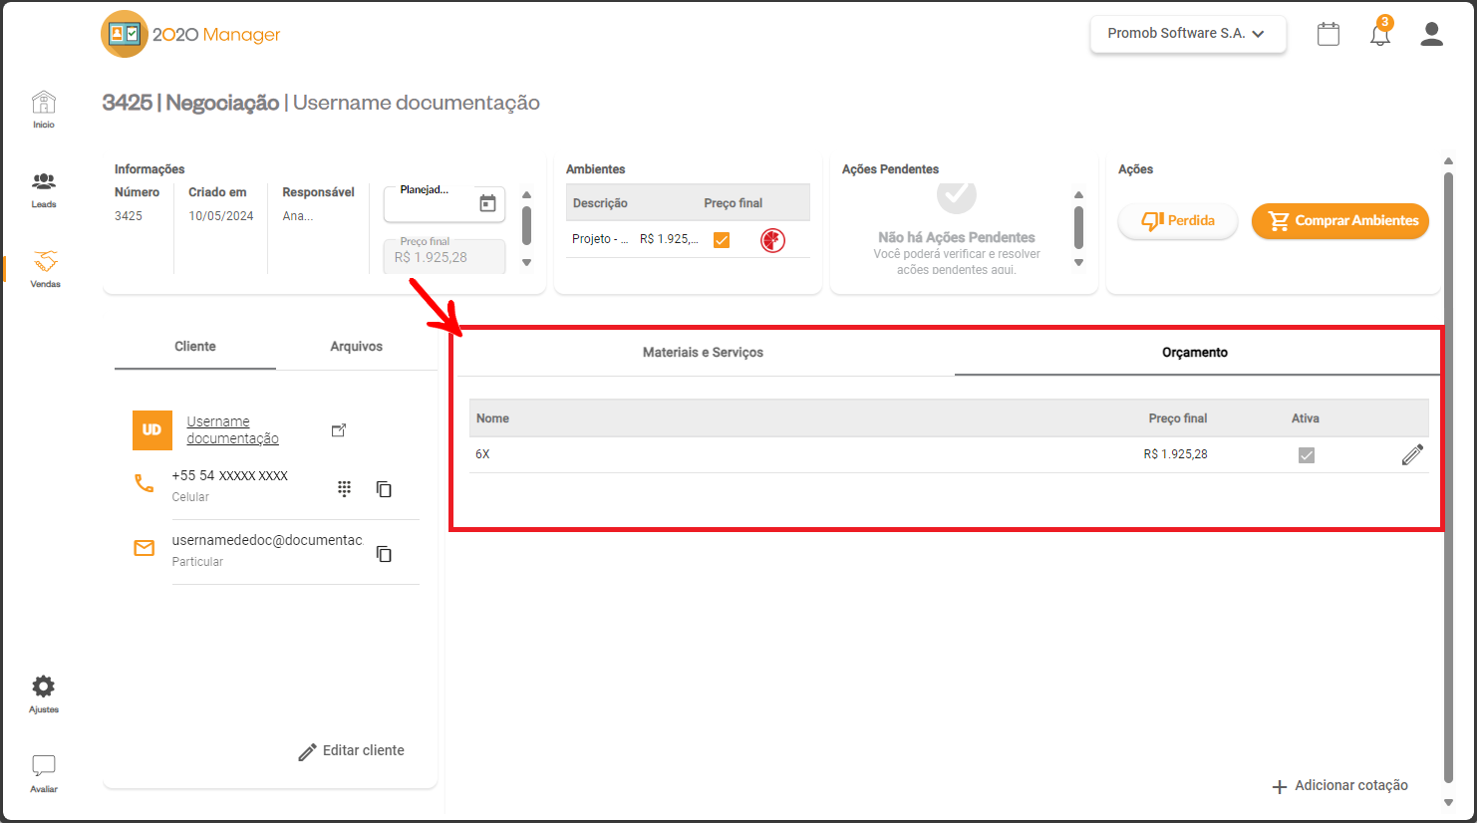The image size is (1477, 823).
Task: Copy the email address
Action: [x=384, y=554]
